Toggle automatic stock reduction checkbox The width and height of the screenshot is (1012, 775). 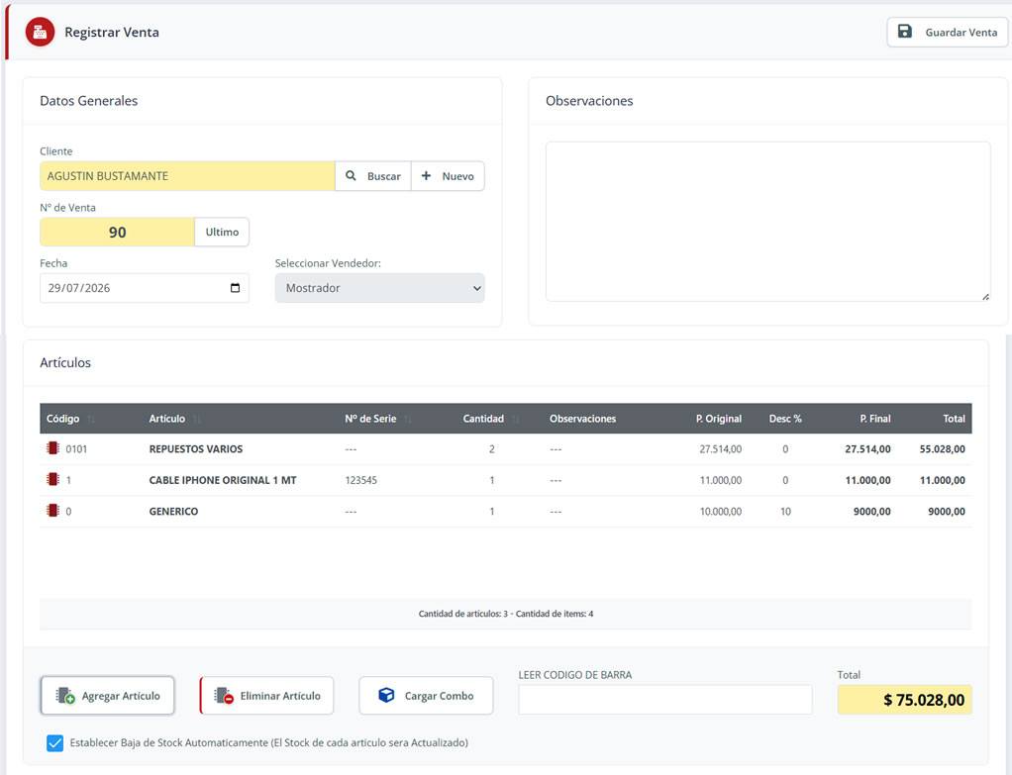(x=54, y=742)
